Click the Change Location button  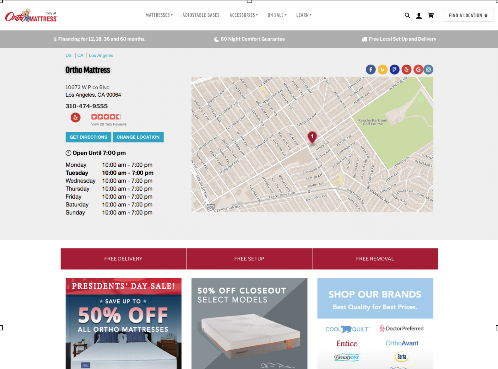(138, 137)
